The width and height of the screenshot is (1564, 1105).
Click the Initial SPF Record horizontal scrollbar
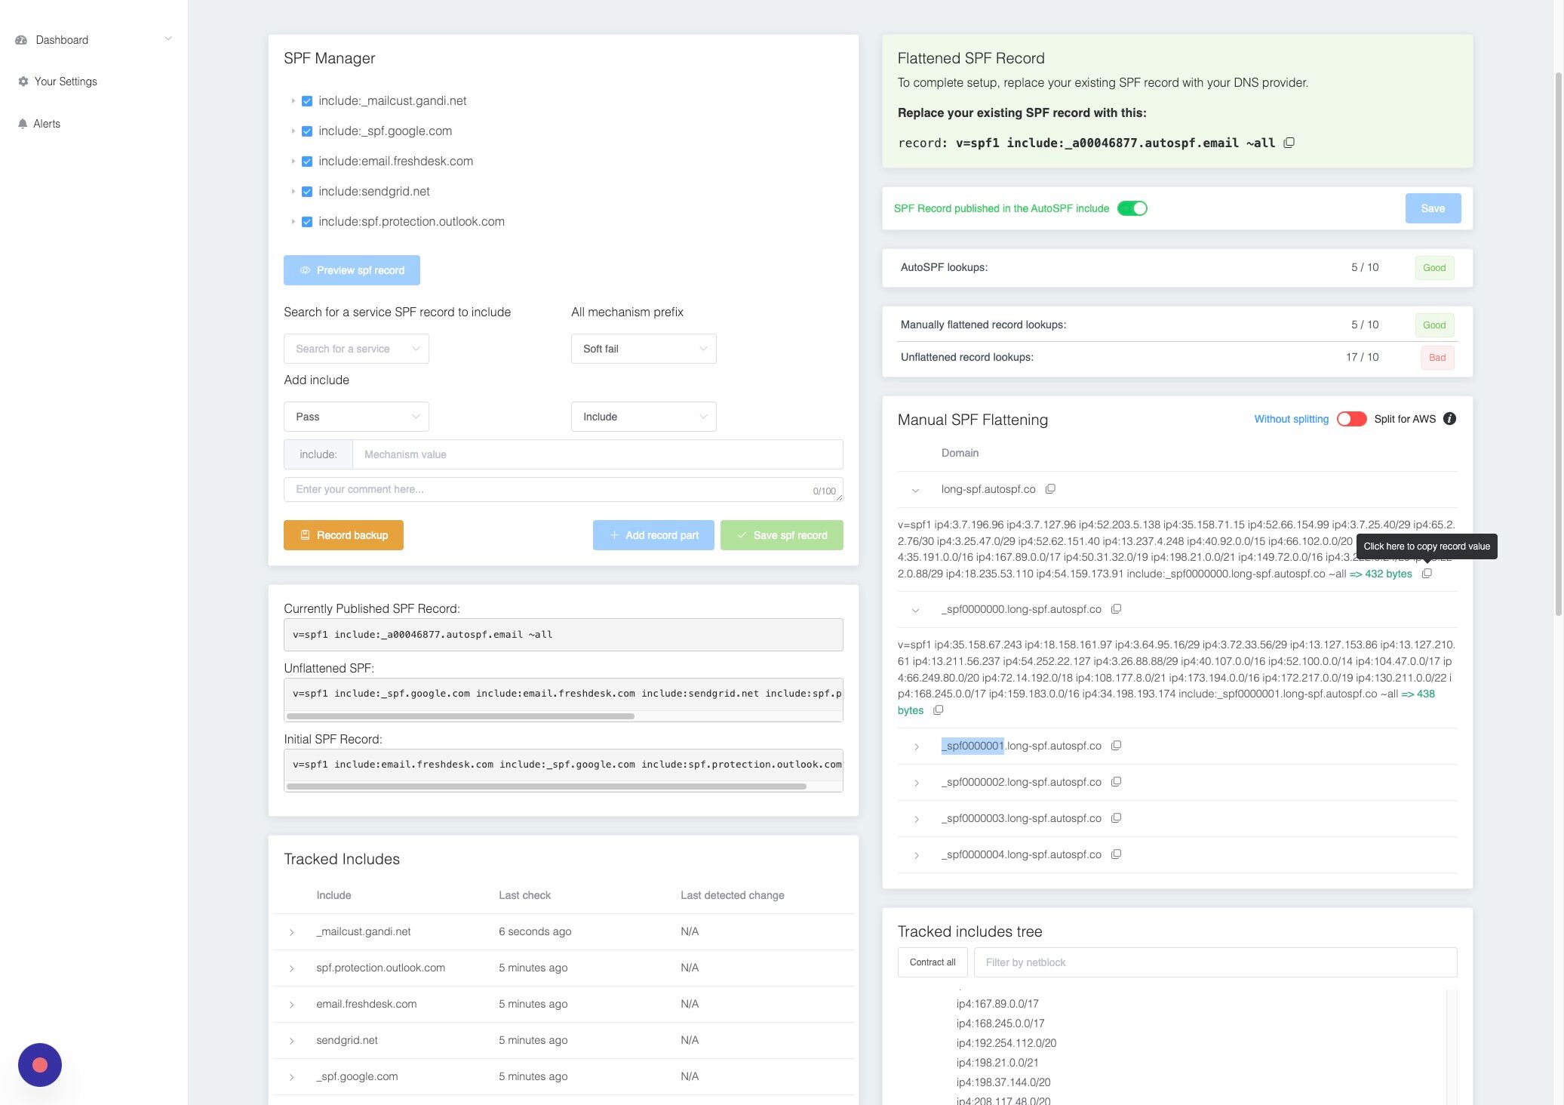tap(546, 786)
